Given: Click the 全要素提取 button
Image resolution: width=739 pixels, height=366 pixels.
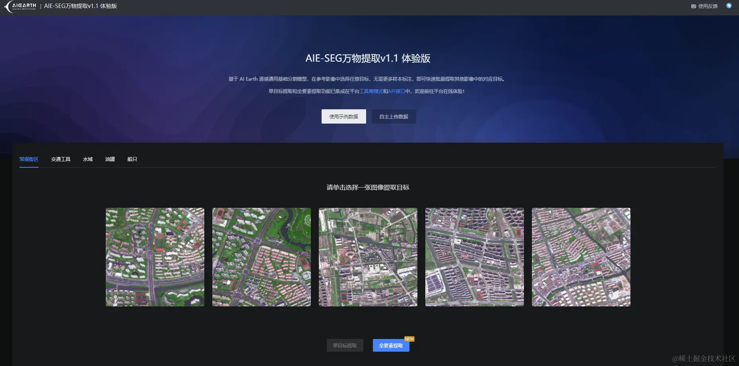Looking at the screenshot, I should 391,345.
